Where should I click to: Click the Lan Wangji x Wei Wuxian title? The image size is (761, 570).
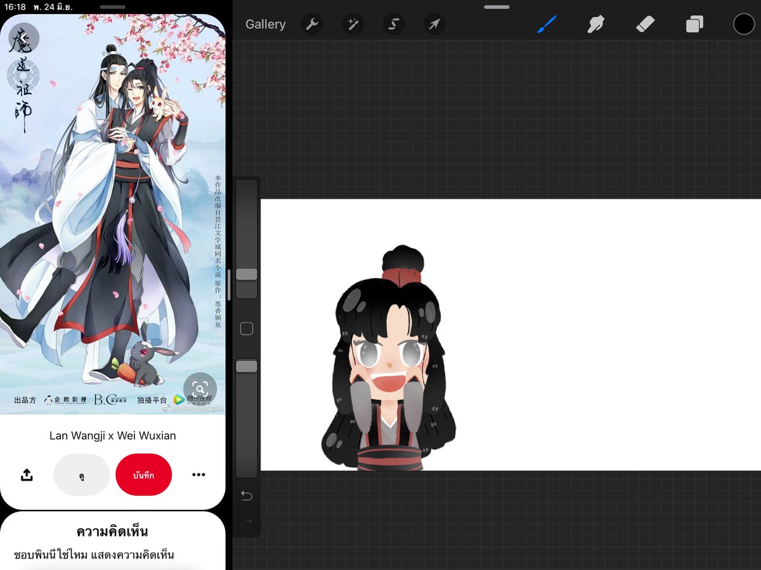pos(113,436)
